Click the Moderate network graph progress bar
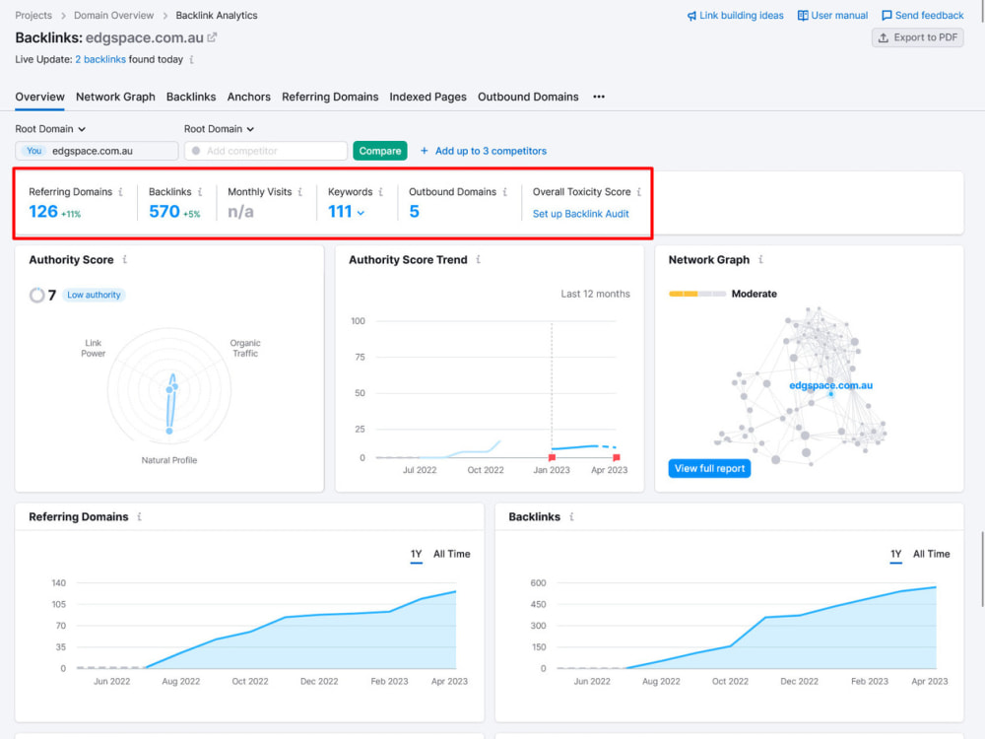985x739 pixels. tap(697, 294)
